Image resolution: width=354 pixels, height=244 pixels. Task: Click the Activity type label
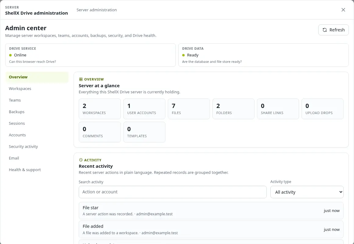point(281,182)
